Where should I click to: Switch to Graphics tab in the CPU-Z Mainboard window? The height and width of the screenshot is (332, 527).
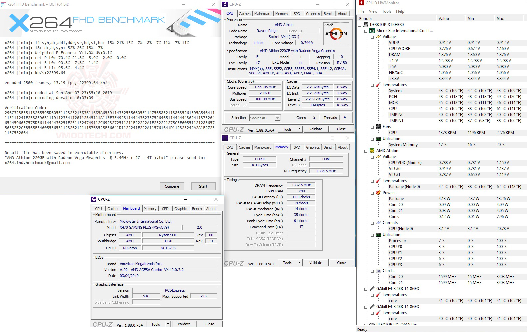point(181,209)
